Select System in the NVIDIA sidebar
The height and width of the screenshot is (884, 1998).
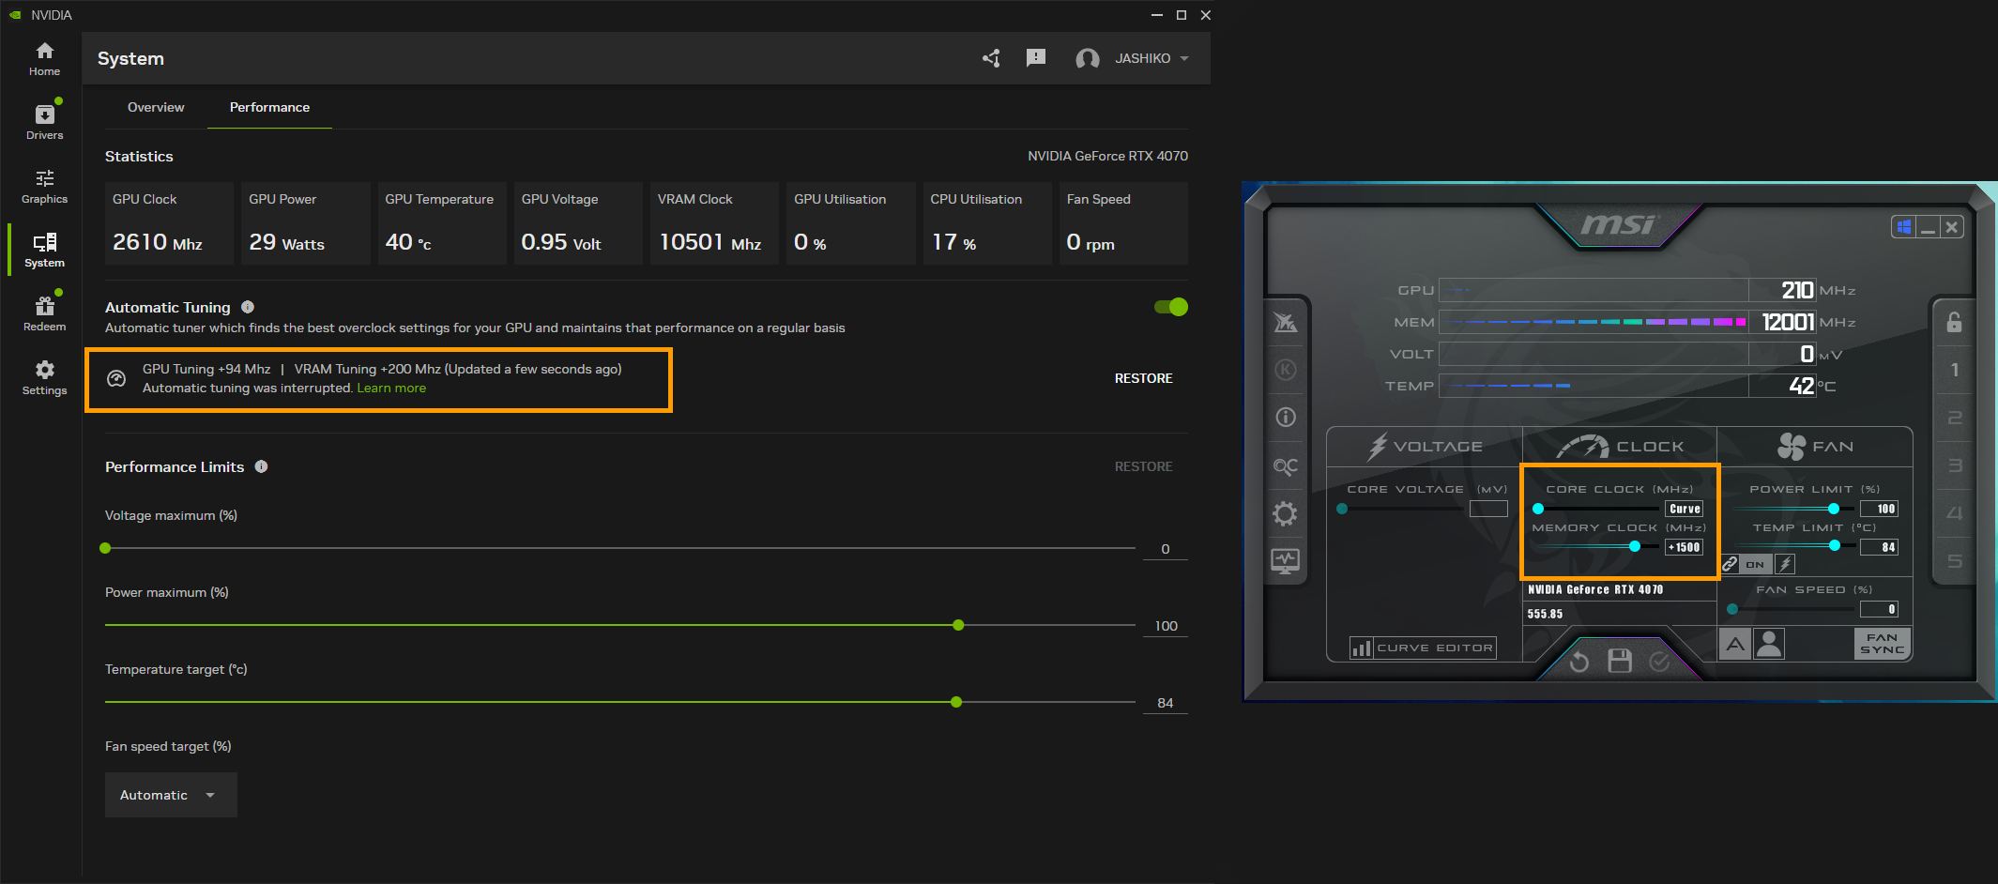pyautogui.click(x=44, y=250)
